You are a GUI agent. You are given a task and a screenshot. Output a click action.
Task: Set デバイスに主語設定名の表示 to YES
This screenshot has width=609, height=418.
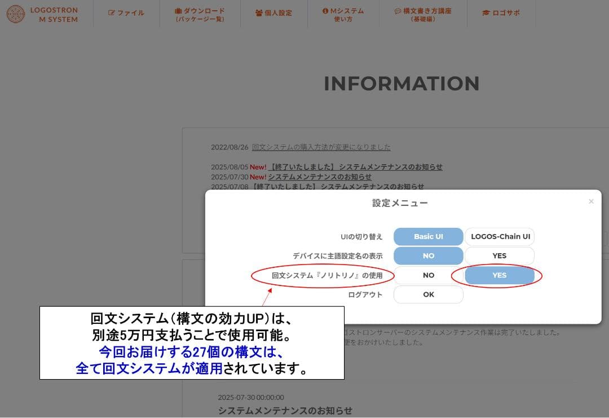[499, 256]
